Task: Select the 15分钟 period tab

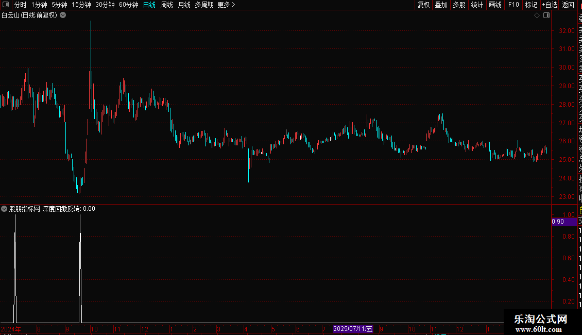Action: pos(81,5)
